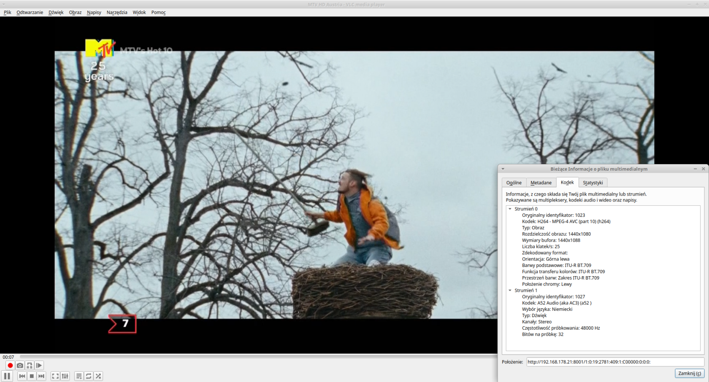Click the 00:07 elapsed time label

[8, 357]
